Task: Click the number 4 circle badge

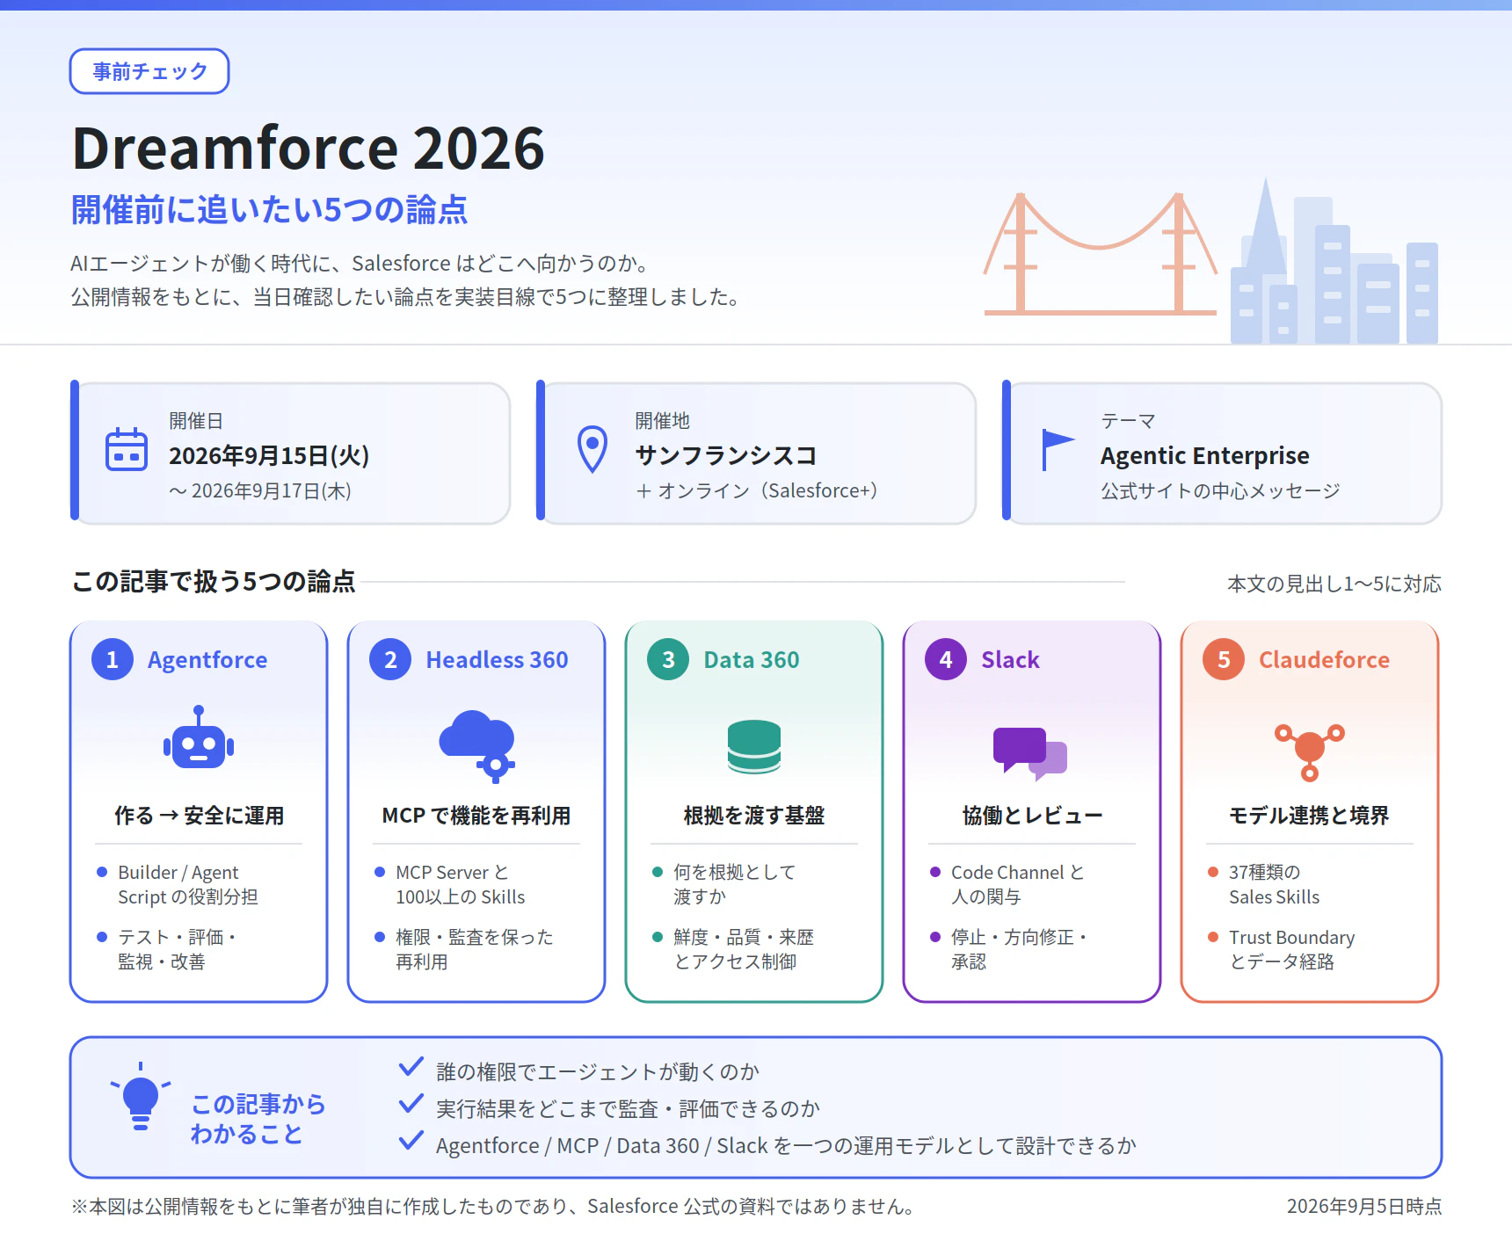Action: 946,659
